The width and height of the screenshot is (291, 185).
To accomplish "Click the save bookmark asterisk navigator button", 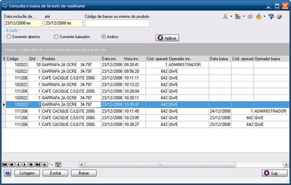I will pos(45,164).
